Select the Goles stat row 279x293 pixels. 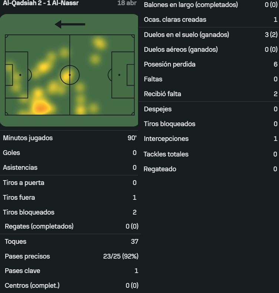pyautogui.click(x=70, y=153)
